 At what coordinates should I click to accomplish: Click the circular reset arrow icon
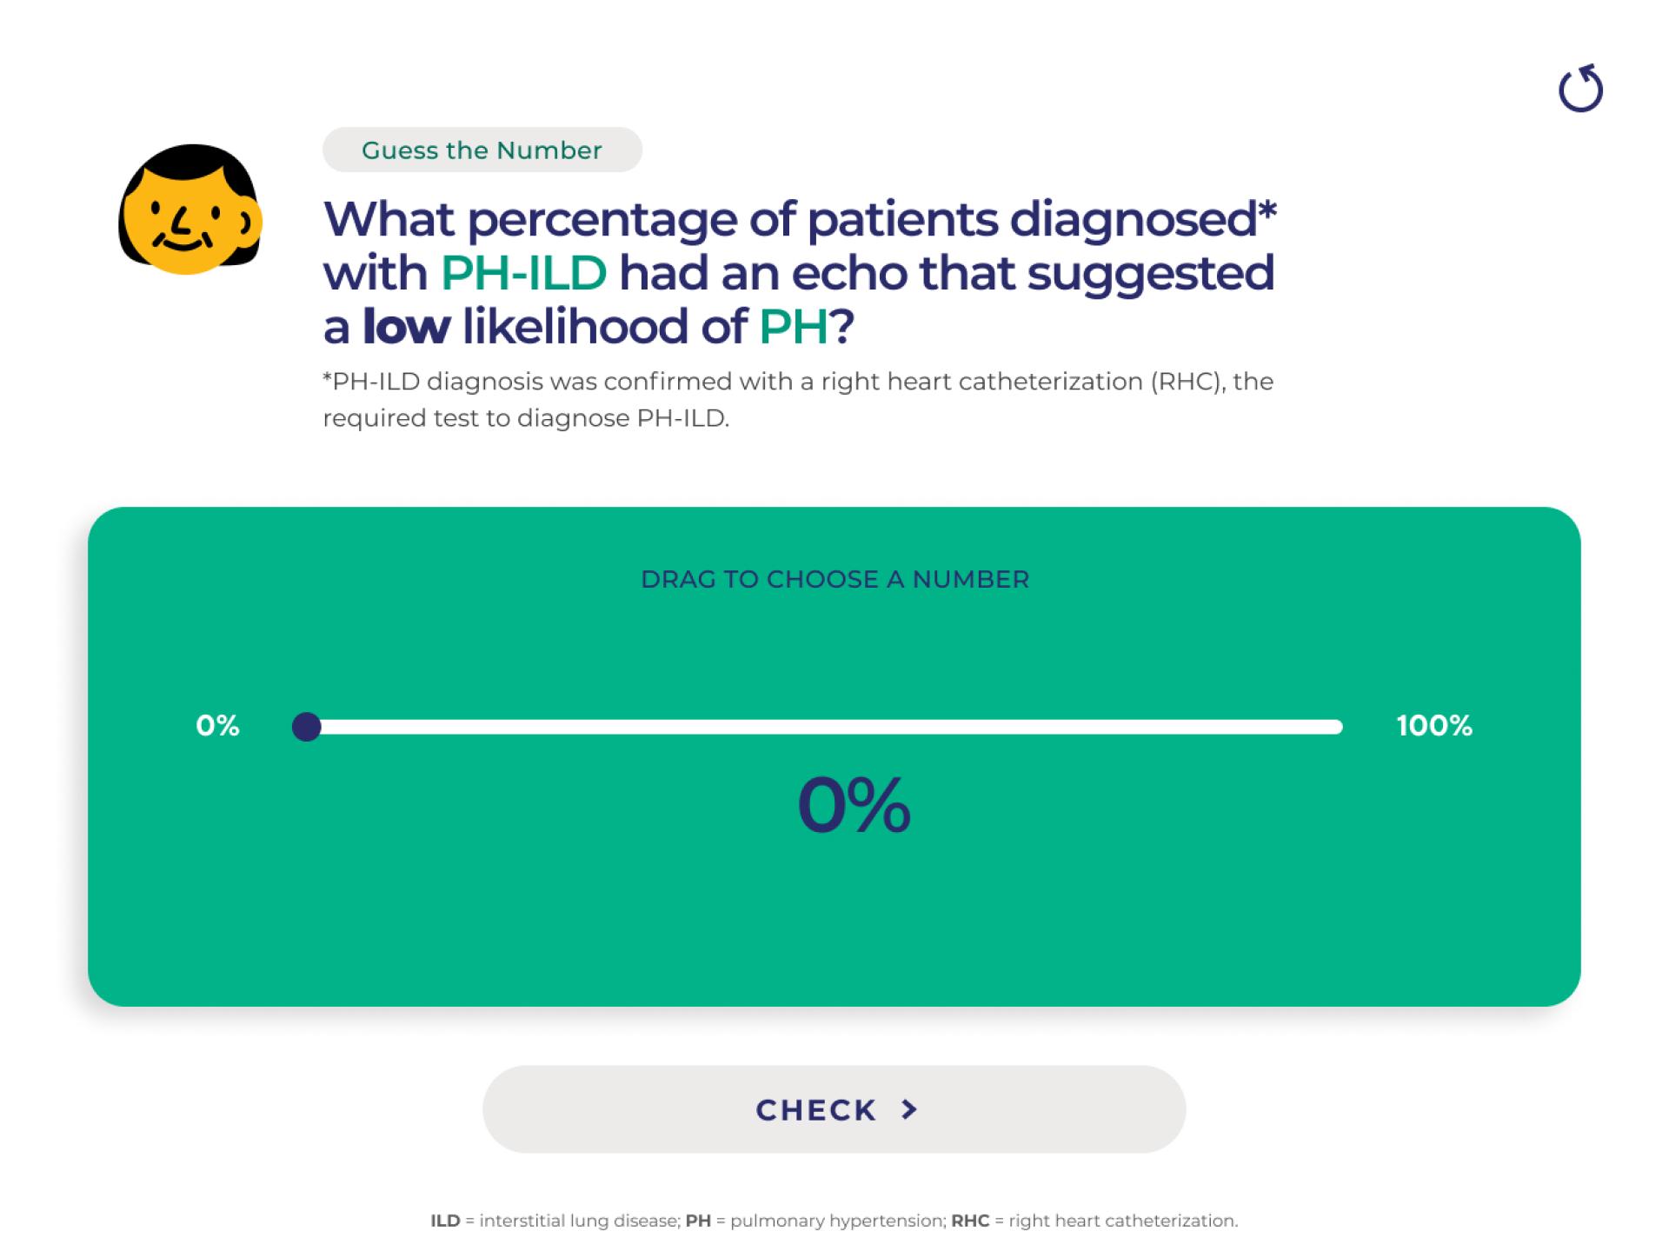(1580, 90)
